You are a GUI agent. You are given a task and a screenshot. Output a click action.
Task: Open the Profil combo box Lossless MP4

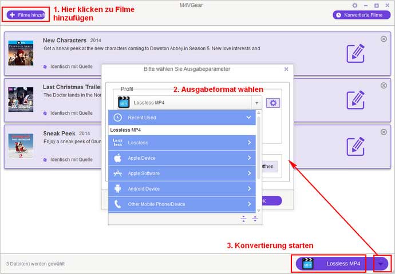pos(189,103)
